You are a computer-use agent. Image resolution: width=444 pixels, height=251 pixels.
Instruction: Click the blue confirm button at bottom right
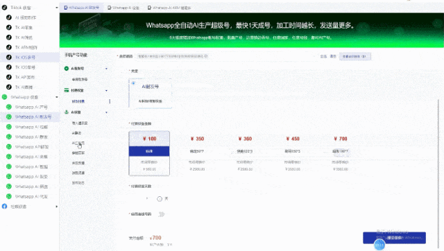pyautogui.click(x=394, y=238)
